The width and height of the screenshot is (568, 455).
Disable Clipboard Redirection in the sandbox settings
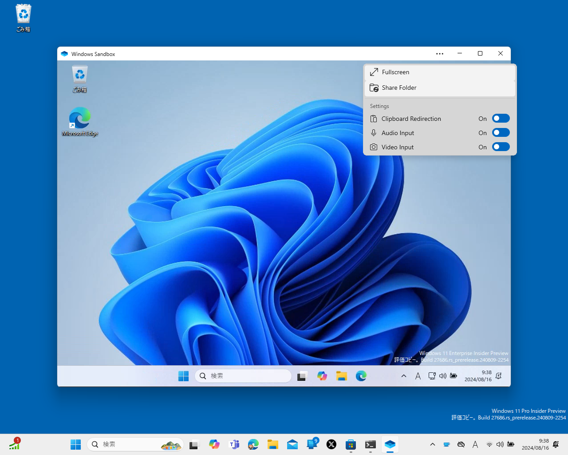click(501, 118)
